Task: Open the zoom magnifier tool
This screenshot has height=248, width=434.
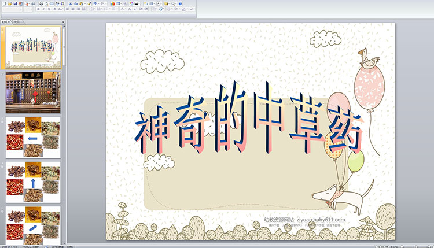Action: pyautogui.click(x=173, y=3)
